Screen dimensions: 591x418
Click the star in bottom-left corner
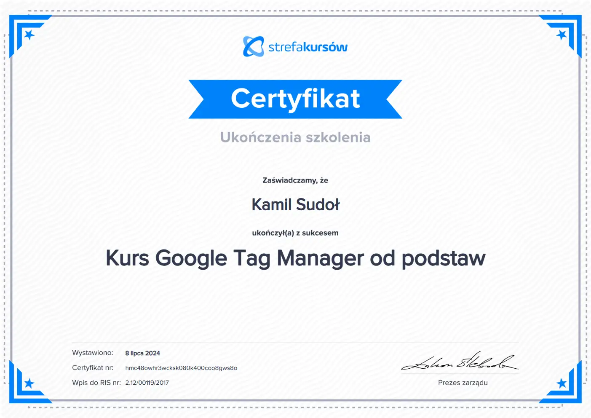point(29,383)
